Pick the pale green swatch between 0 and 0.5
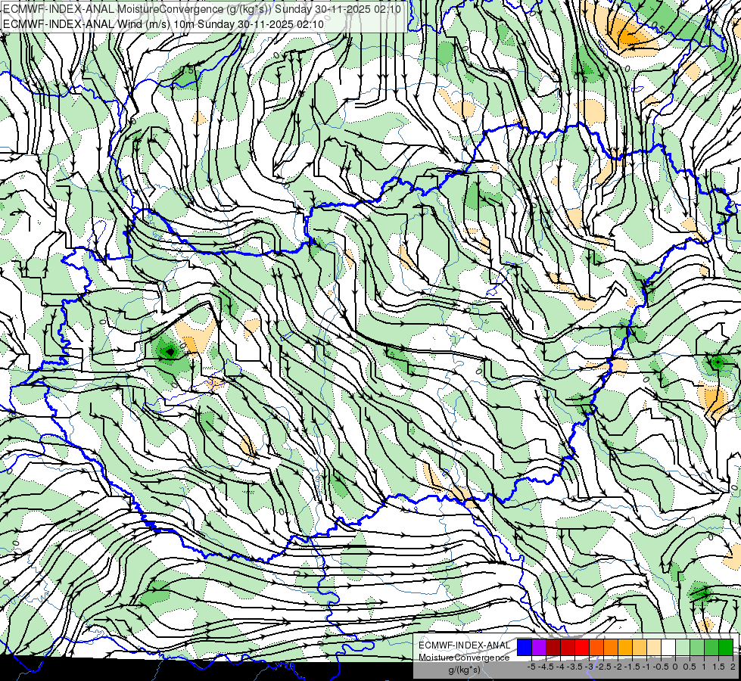The height and width of the screenshot is (681, 741). tap(683, 647)
